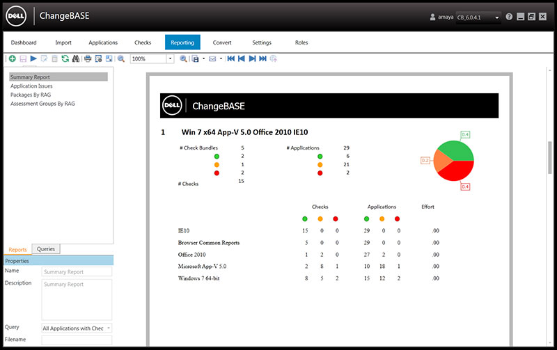Open the Packages By RAG report

click(x=31, y=95)
